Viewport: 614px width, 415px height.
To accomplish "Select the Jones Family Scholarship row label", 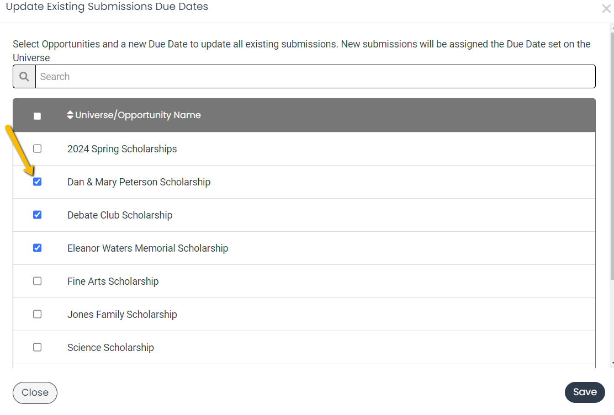I will point(122,315).
